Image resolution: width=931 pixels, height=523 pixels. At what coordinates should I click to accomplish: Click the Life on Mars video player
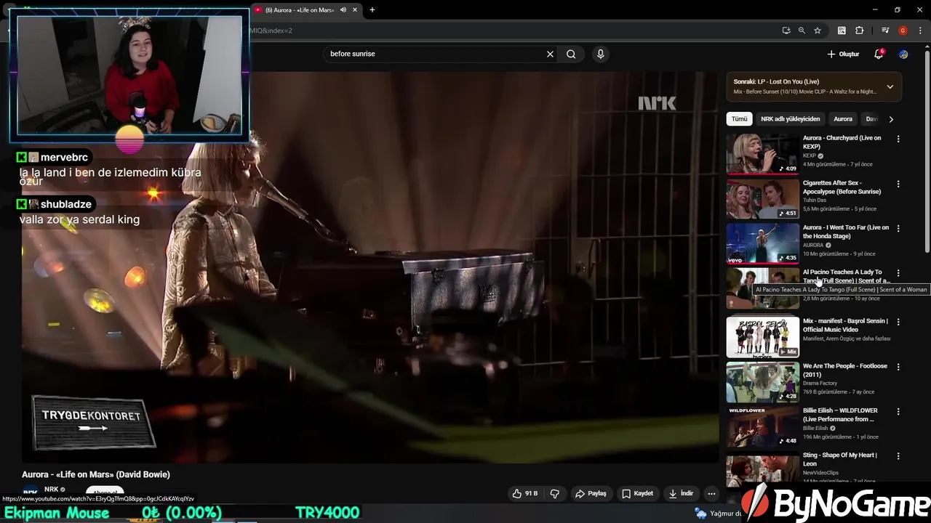370,267
